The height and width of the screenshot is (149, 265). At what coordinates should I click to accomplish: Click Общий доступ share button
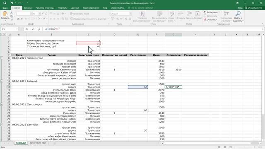point(253,8)
